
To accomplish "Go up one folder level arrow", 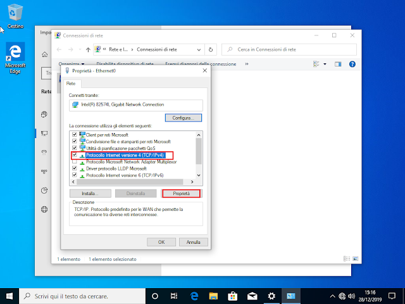I will pyautogui.click(x=88, y=49).
